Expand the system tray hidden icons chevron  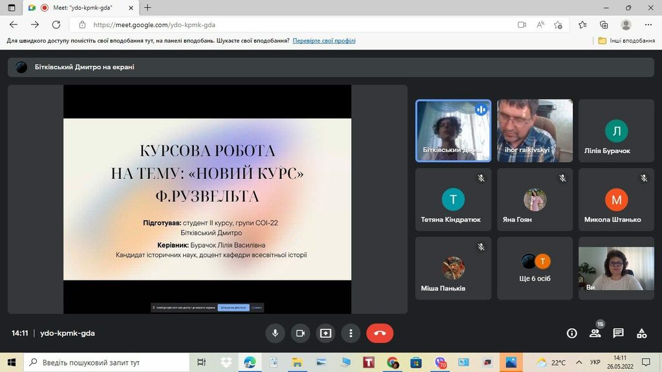point(578,362)
